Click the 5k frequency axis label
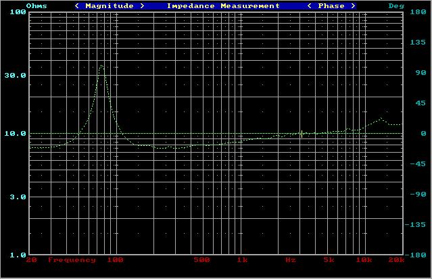The height and width of the screenshot is (279, 432). click(329, 260)
